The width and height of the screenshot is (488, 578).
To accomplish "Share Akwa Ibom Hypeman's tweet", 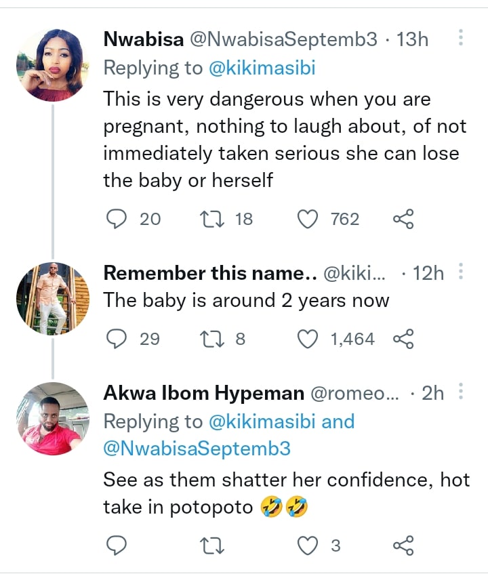I will tap(403, 545).
